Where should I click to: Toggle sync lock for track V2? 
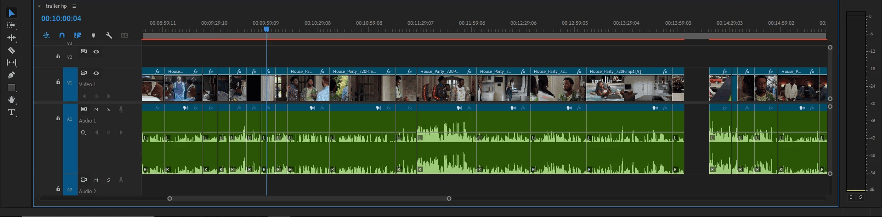click(84, 51)
